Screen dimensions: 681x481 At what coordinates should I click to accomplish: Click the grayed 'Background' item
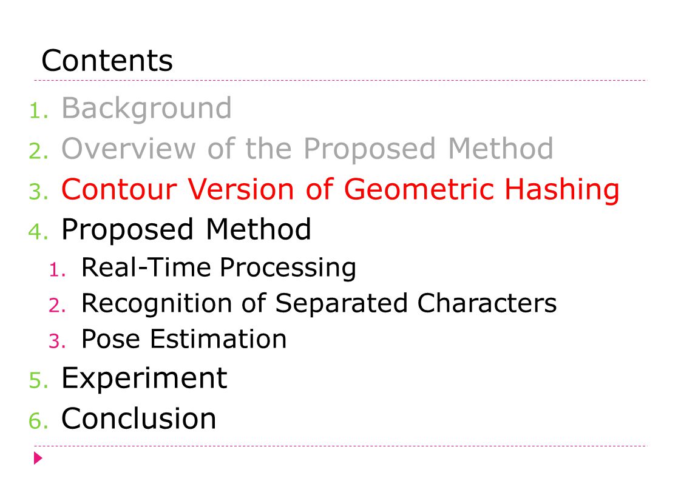coord(146,108)
